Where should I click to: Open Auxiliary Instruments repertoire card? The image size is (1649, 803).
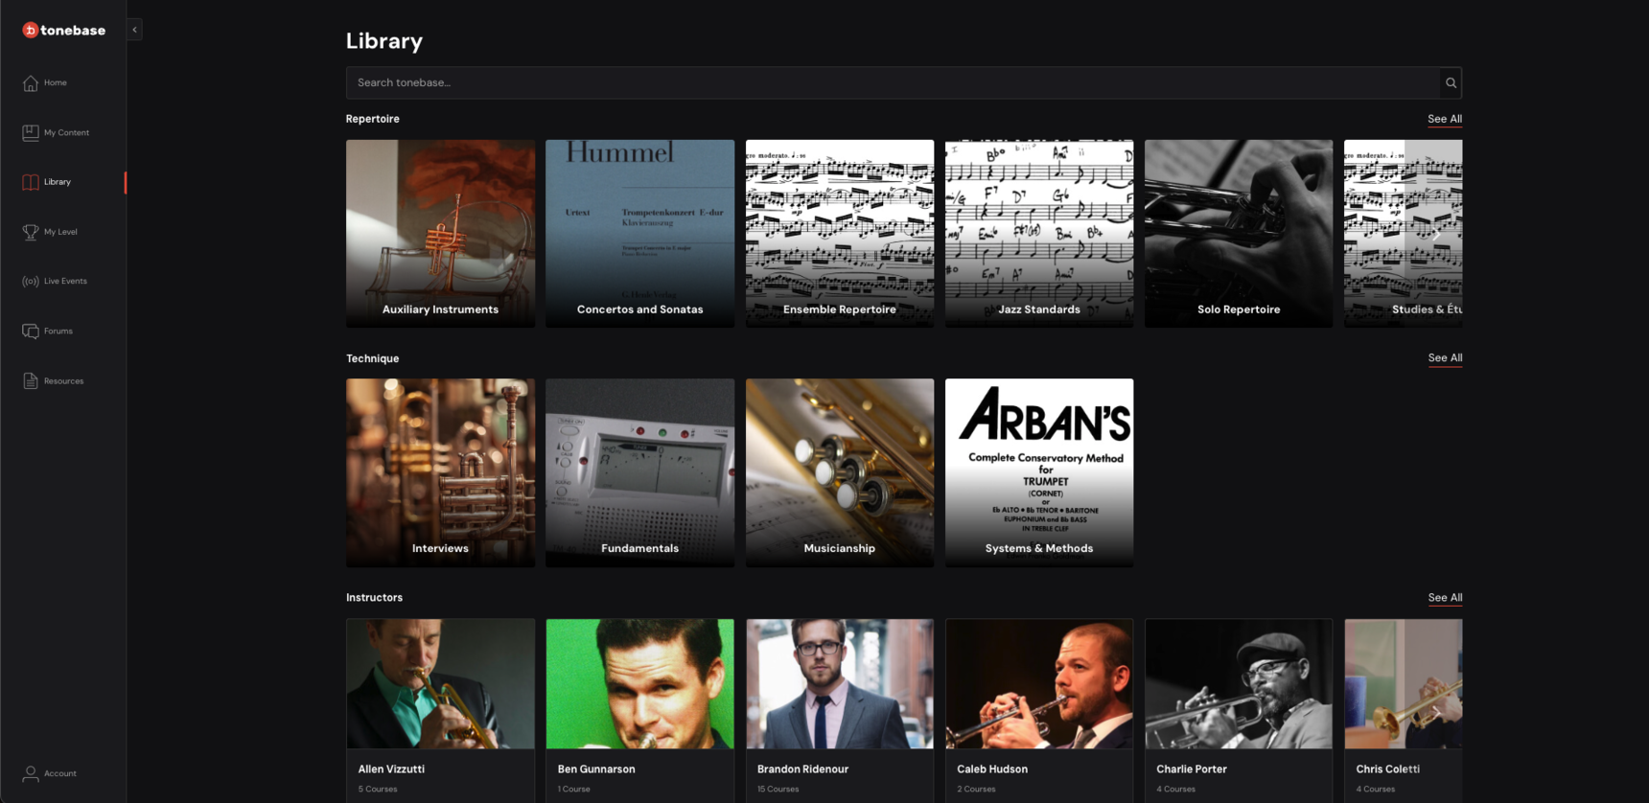441,234
